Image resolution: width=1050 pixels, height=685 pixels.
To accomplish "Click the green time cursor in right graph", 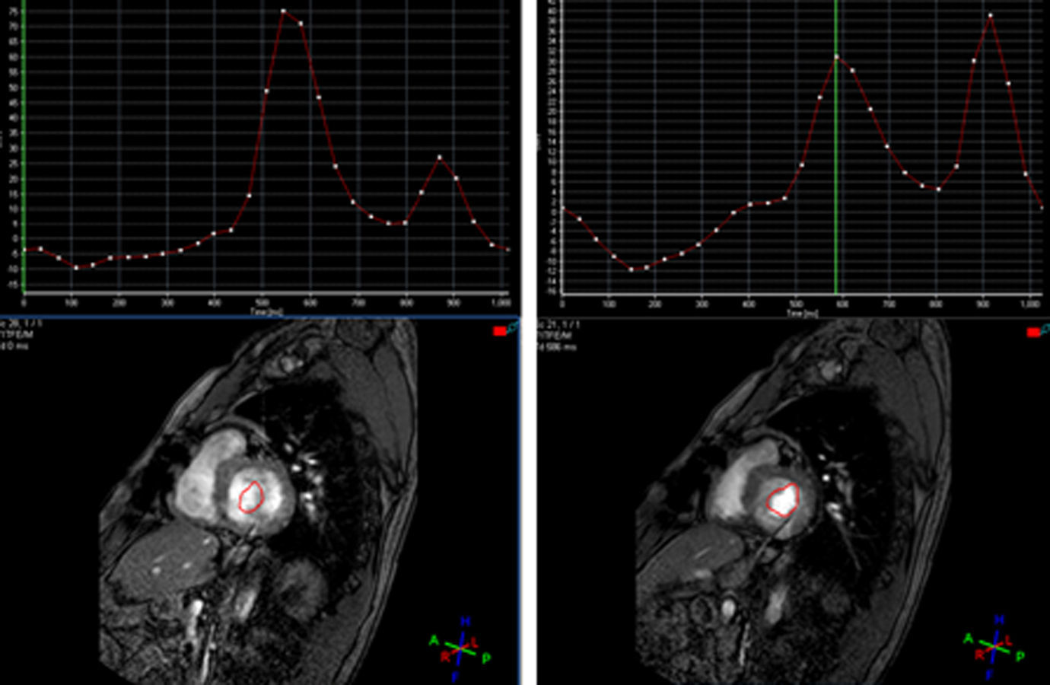I will (x=835, y=152).
